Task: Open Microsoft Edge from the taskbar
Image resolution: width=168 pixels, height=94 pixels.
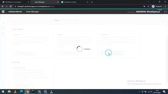Action: coord(21,92)
